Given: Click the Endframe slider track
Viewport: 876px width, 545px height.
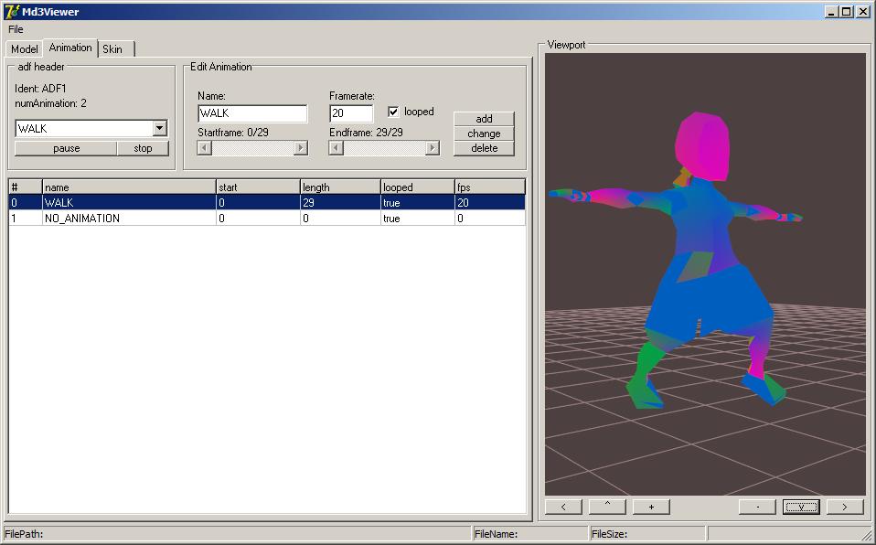Looking at the screenshot, I should [384, 148].
